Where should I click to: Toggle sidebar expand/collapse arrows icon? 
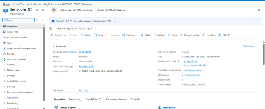coord(37,20)
